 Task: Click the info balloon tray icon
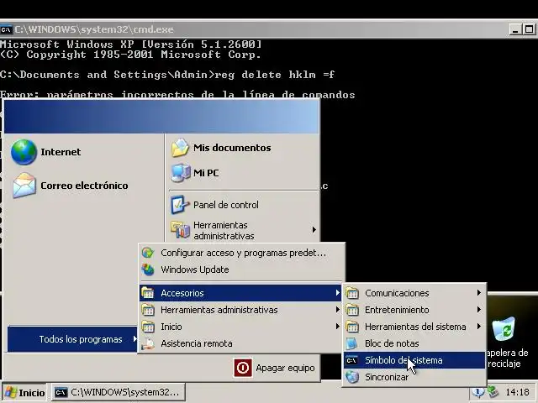click(477, 392)
